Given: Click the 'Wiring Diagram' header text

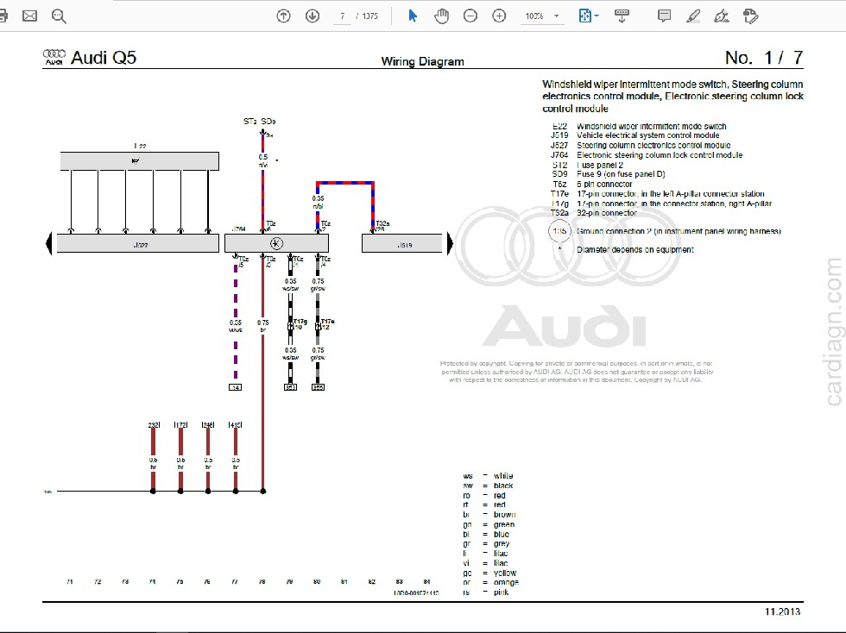Looking at the screenshot, I should point(422,61).
